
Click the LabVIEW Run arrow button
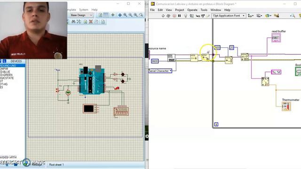pos(163,15)
